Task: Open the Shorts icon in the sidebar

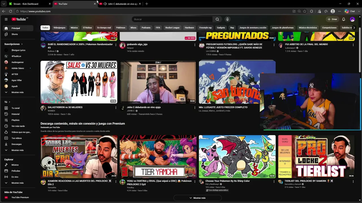Action: point(6,34)
